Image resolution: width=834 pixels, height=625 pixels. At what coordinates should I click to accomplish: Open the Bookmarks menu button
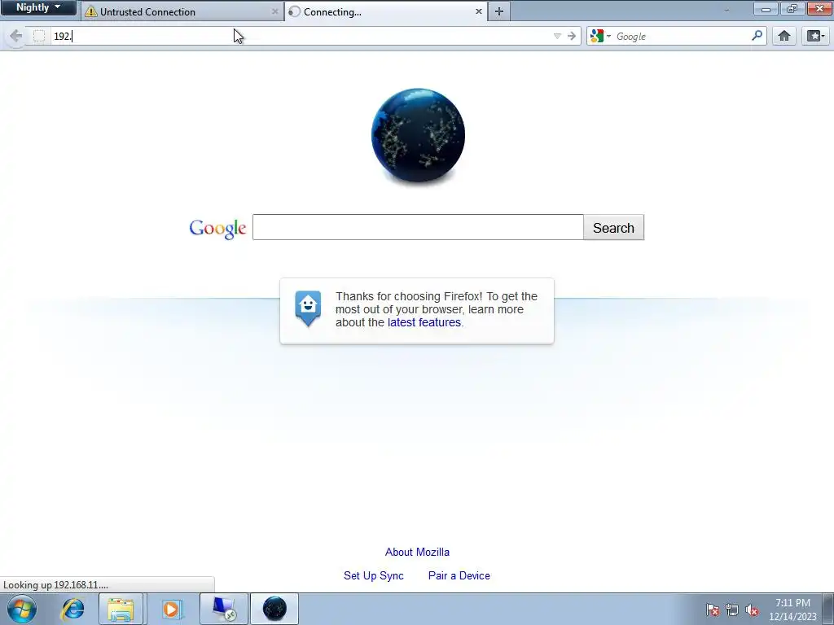tap(815, 36)
